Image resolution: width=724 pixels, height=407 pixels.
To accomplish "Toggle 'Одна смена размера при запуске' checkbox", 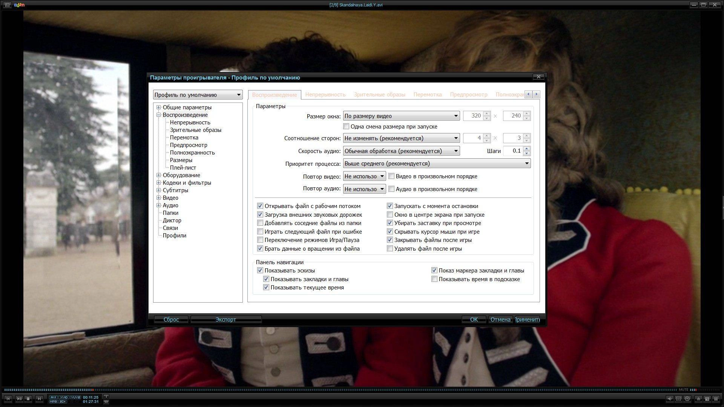I will (x=346, y=127).
